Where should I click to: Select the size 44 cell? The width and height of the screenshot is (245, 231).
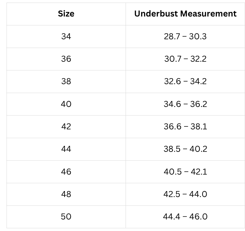(66, 149)
